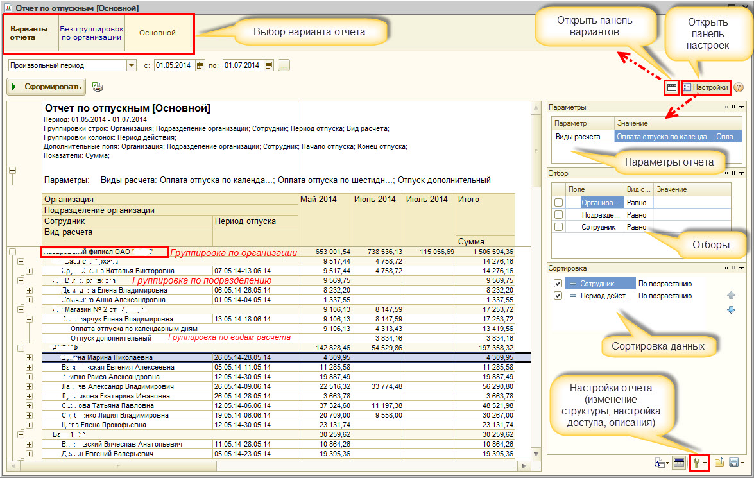Click the Настройки button
754x478 pixels.
(x=706, y=87)
